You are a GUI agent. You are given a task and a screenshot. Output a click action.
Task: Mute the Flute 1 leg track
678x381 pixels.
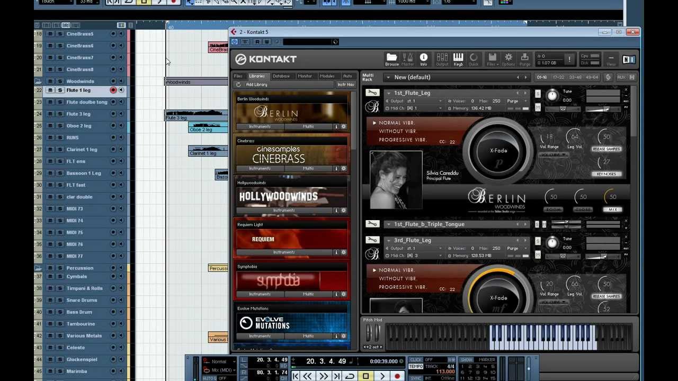50,90
